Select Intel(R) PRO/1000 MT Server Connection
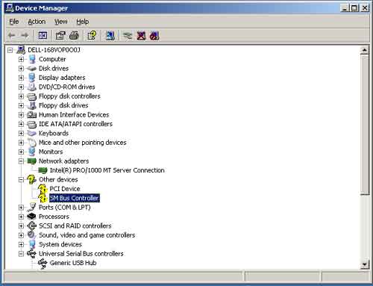The height and width of the screenshot is (286, 373). click(107, 170)
